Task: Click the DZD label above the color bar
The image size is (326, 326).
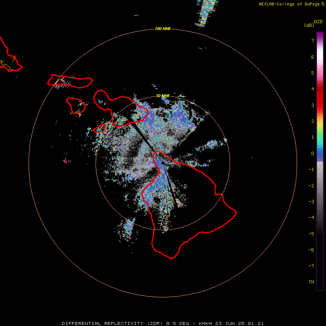Action: (318, 22)
